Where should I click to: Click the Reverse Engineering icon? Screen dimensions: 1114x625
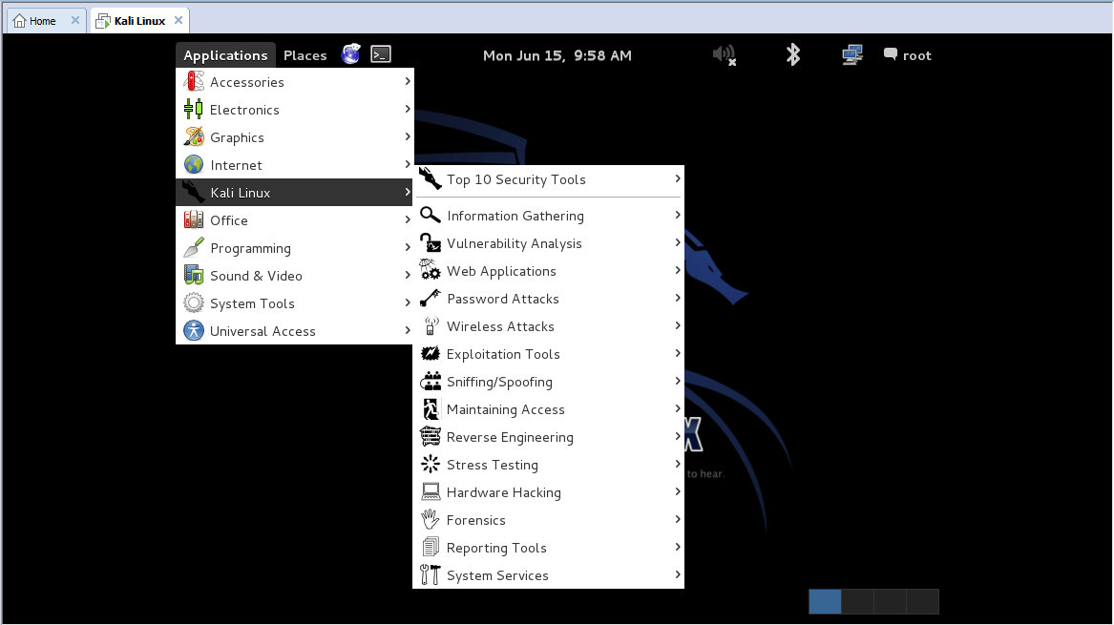point(430,437)
